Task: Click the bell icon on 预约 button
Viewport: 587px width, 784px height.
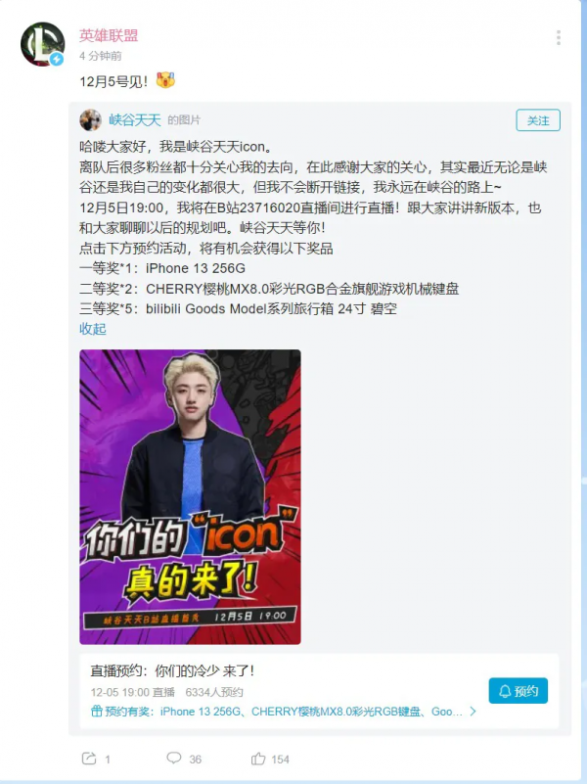Action: point(505,691)
